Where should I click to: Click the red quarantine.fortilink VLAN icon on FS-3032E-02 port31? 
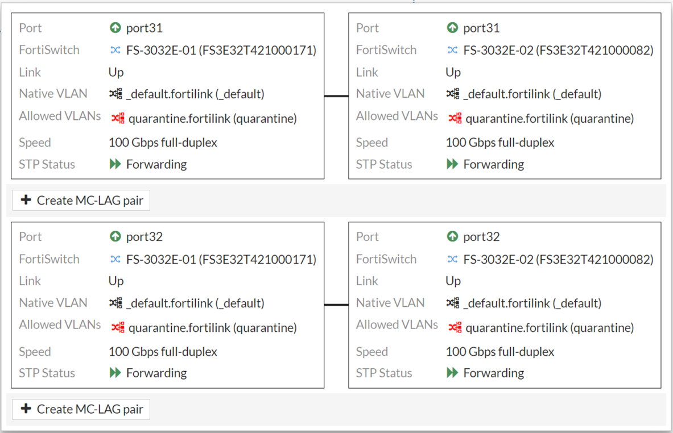tap(454, 118)
